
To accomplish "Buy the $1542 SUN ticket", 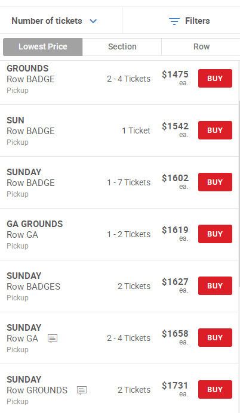I will (215, 131).
